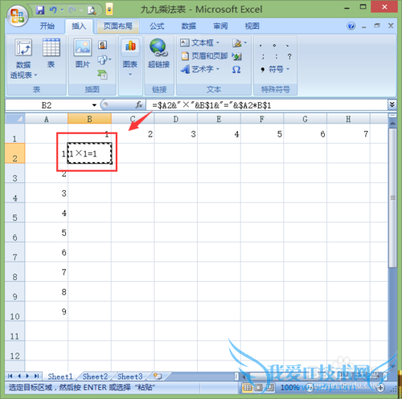This screenshot has width=402, height=399.
Task: Click the Name Box showing B2
Action: [48, 105]
